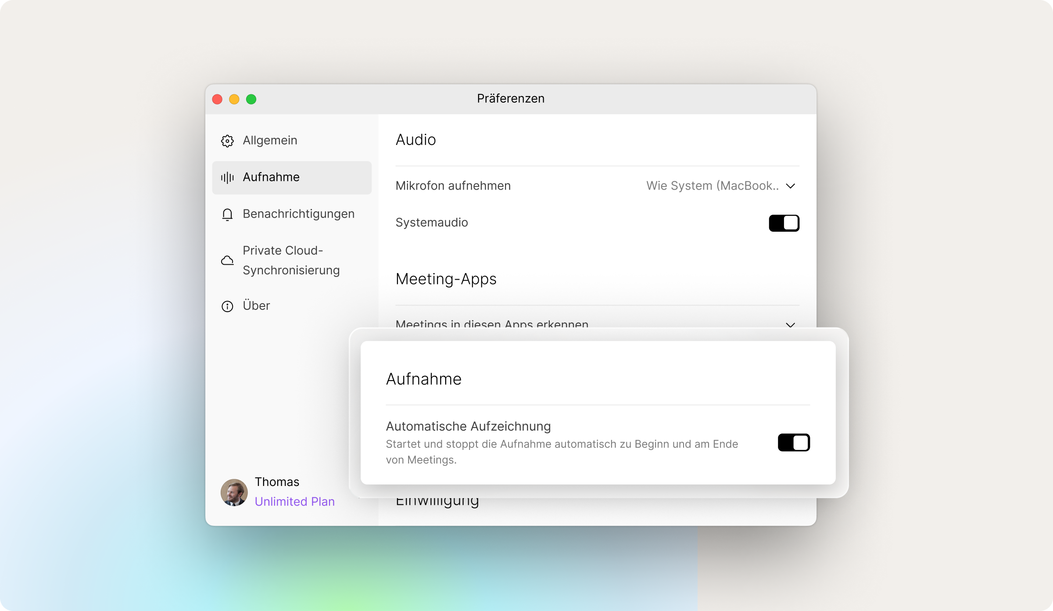Open the Private Cloud-Synchronisierung section
Image resolution: width=1053 pixels, height=611 pixels.
pos(291,260)
